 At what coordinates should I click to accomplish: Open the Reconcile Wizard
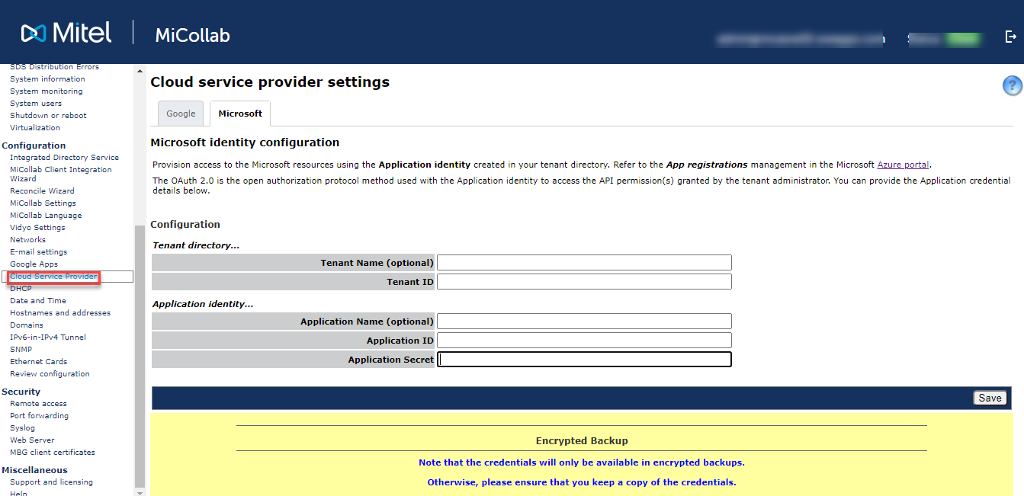pos(42,190)
